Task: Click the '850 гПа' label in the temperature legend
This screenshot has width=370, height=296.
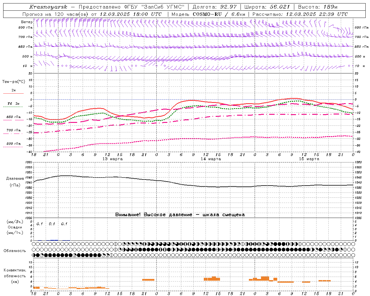Action: point(14,117)
